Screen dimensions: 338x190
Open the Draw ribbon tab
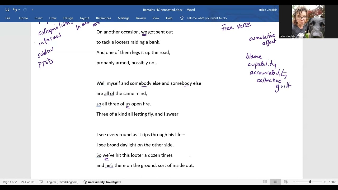[53, 18]
